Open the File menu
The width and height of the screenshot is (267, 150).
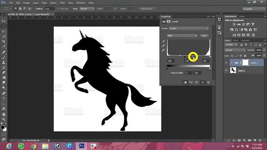pyautogui.click(x=11, y=3)
